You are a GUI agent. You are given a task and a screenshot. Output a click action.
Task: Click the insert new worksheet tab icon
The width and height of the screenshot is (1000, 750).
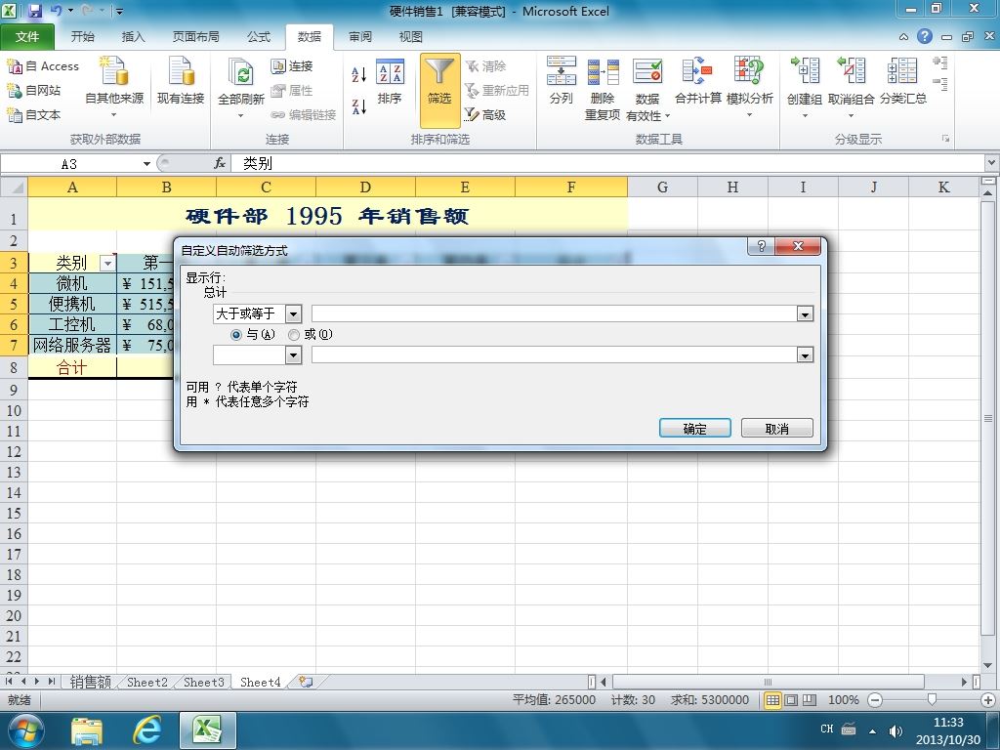pos(306,682)
